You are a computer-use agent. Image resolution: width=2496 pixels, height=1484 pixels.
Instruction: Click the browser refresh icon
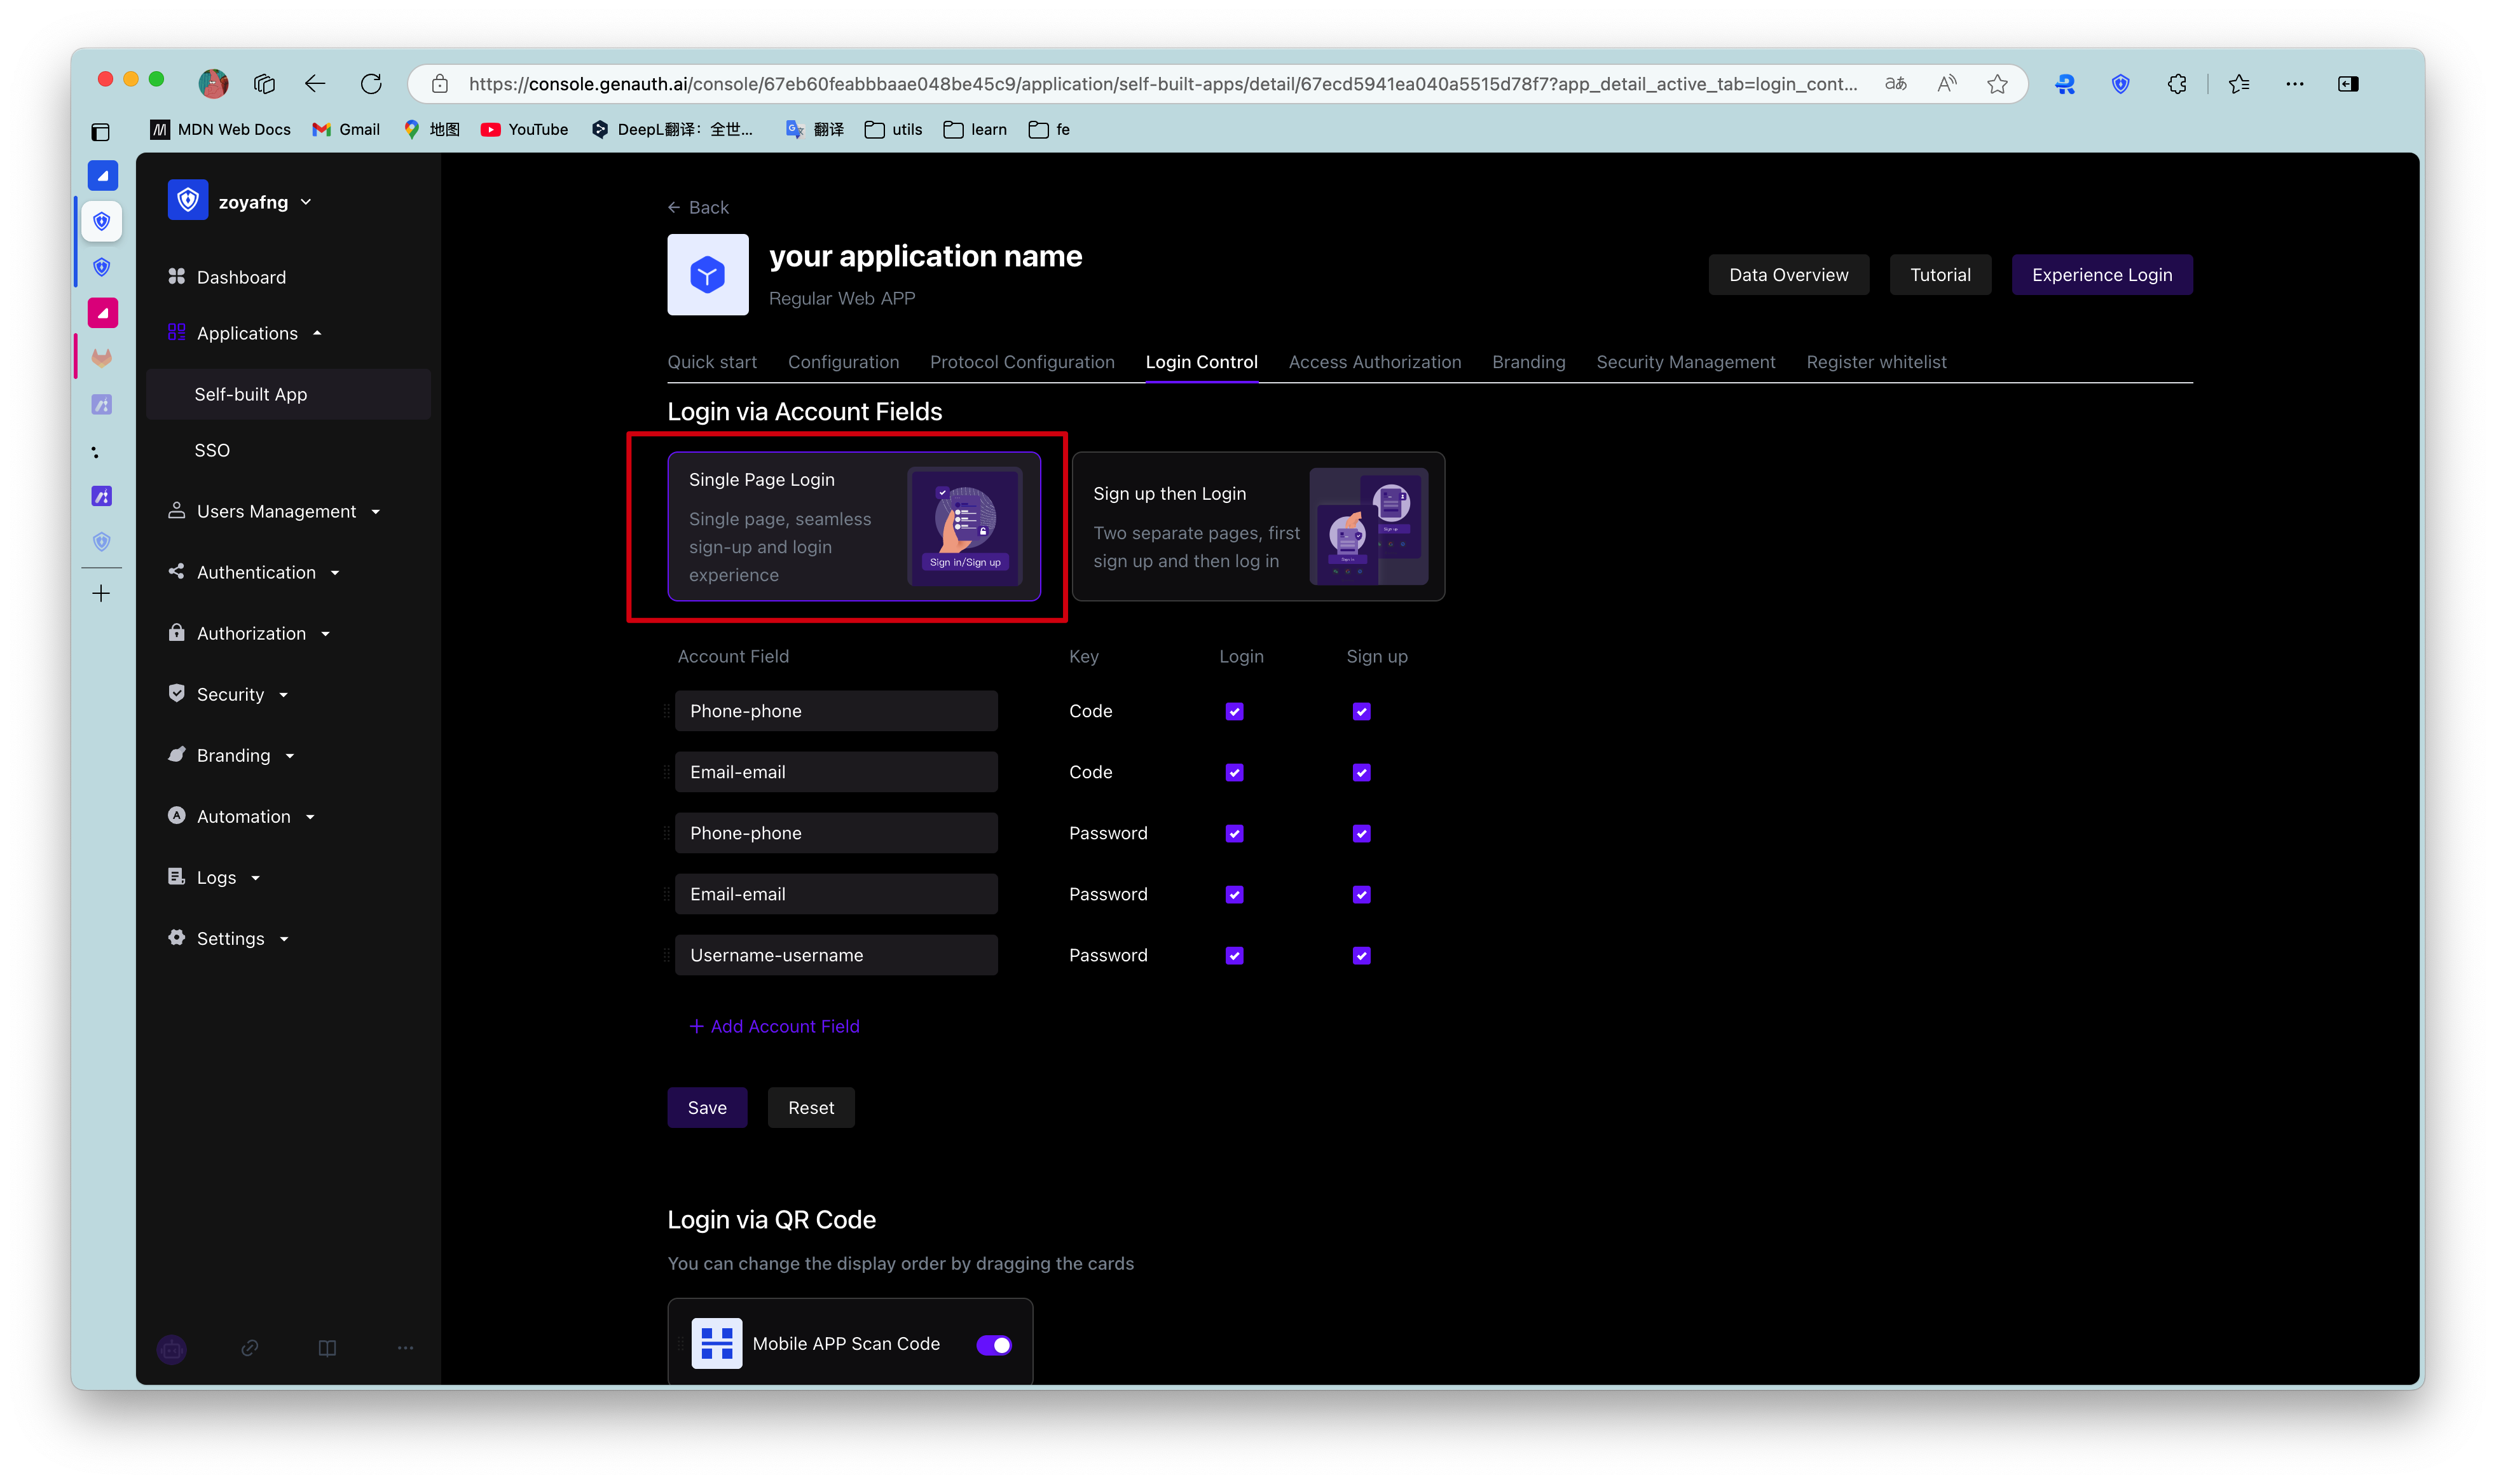pyautogui.click(x=371, y=84)
